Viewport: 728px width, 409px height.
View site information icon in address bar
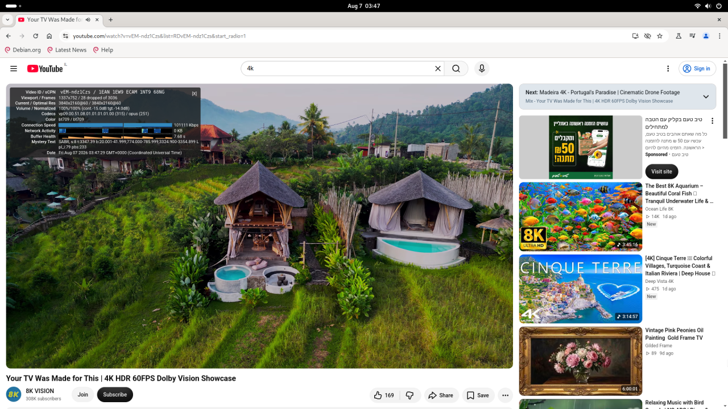coord(65,36)
